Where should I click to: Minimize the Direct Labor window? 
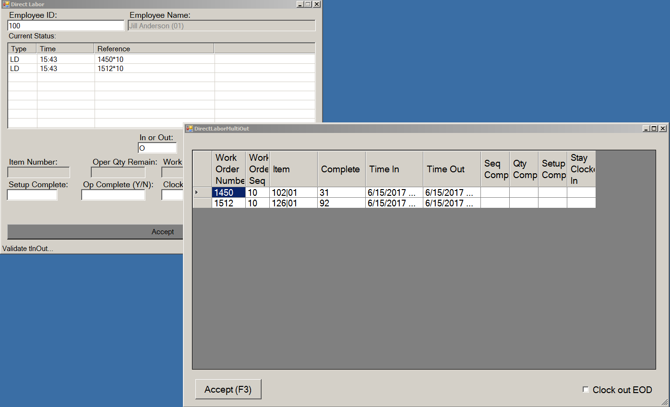[300, 4]
